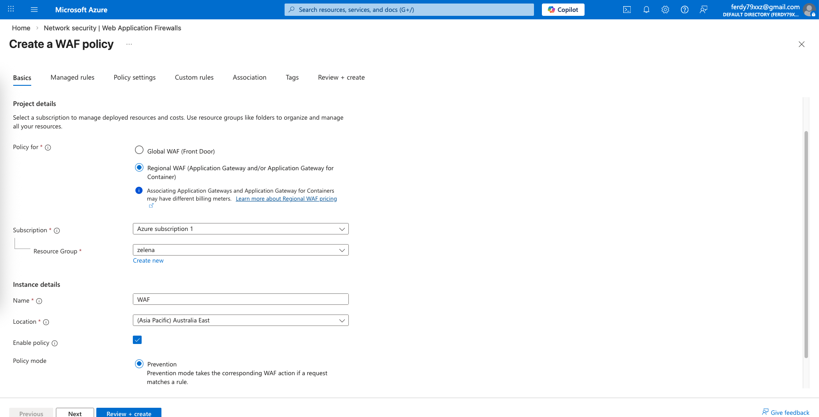The width and height of the screenshot is (819, 417).
Task: Open the Resource Group dropdown
Action: pos(241,250)
